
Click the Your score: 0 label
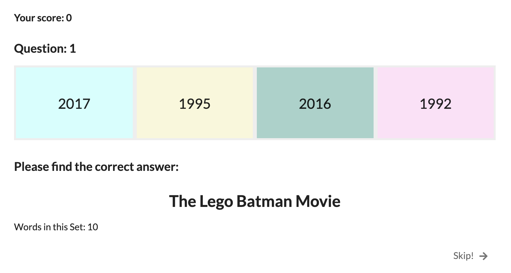(x=43, y=18)
